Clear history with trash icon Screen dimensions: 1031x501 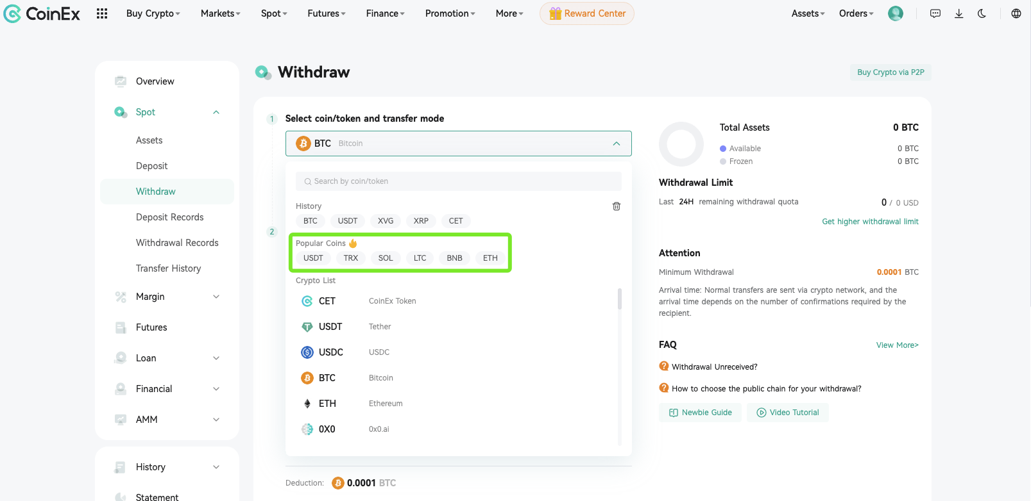coord(617,206)
